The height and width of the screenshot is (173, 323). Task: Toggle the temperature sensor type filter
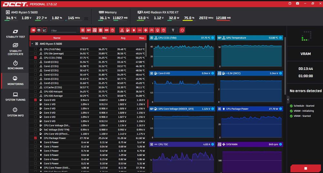(x=122, y=30)
